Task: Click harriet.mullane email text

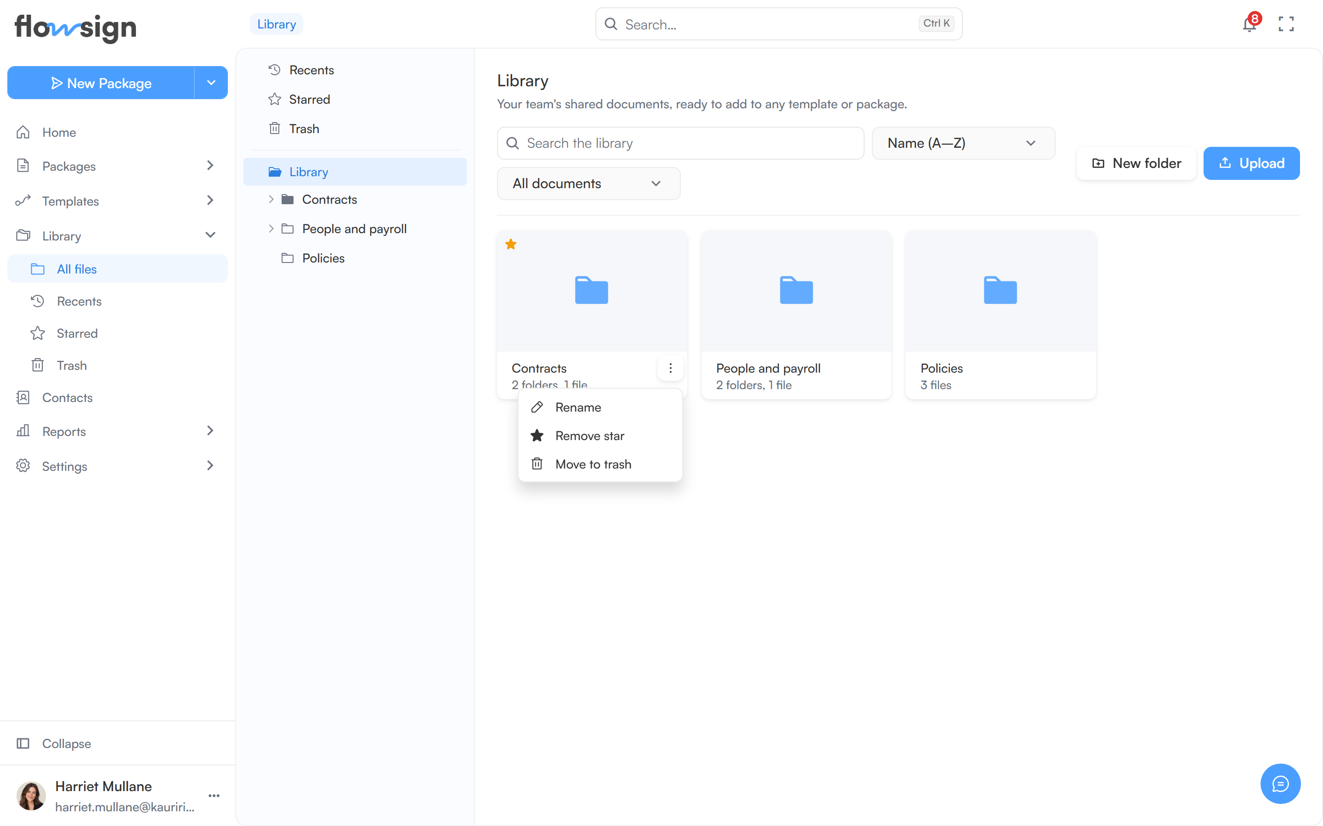Action: [124, 807]
